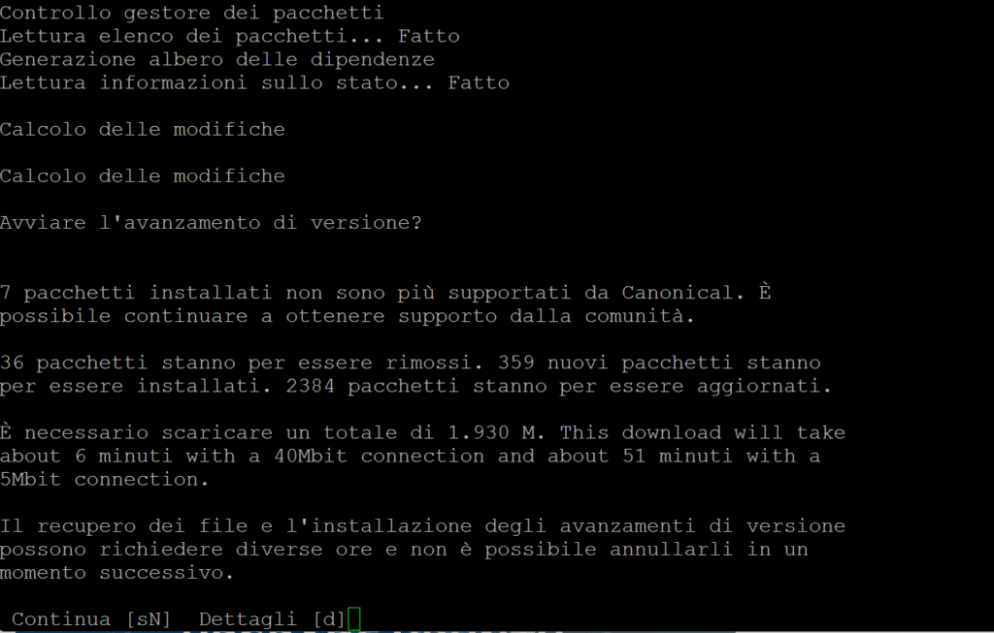Click the line 'Controllo gestore dei pacchetti'
The width and height of the screenshot is (994, 633).
(x=192, y=13)
